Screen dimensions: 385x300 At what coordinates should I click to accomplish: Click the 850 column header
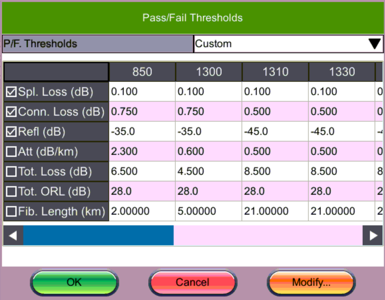click(142, 72)
